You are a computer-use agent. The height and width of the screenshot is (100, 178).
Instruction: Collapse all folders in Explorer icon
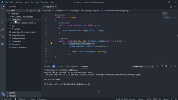(x=39, y=11)
